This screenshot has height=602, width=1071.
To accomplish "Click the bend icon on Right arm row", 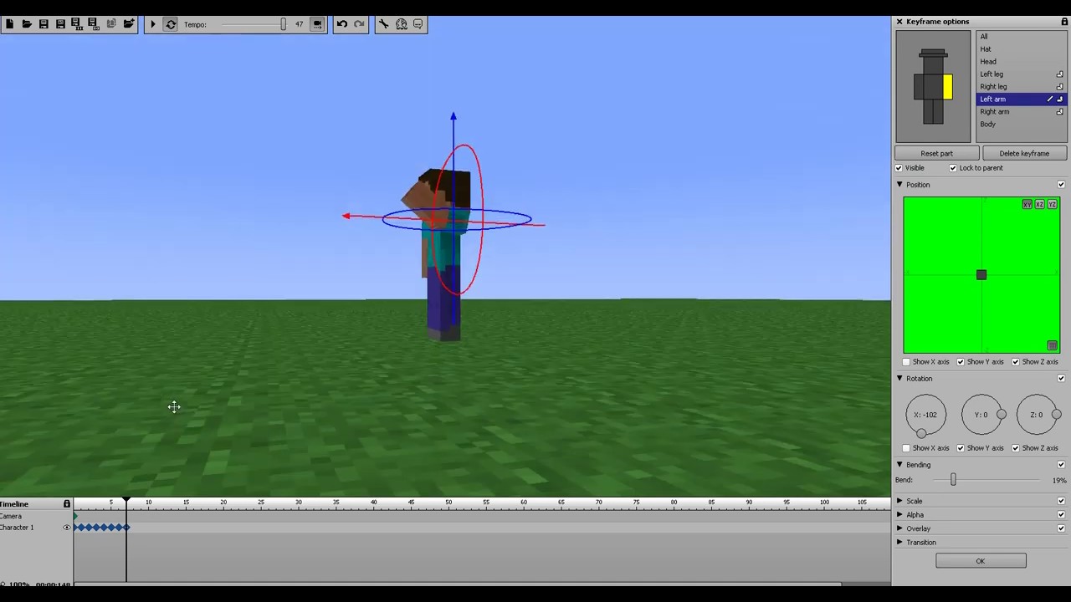I will point(1059,112).
